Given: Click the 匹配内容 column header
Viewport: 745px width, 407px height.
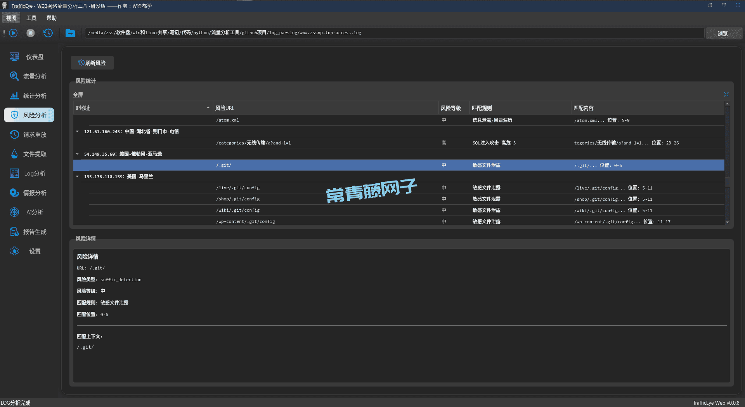Looking at the screenshot, I should click(647, 108).
